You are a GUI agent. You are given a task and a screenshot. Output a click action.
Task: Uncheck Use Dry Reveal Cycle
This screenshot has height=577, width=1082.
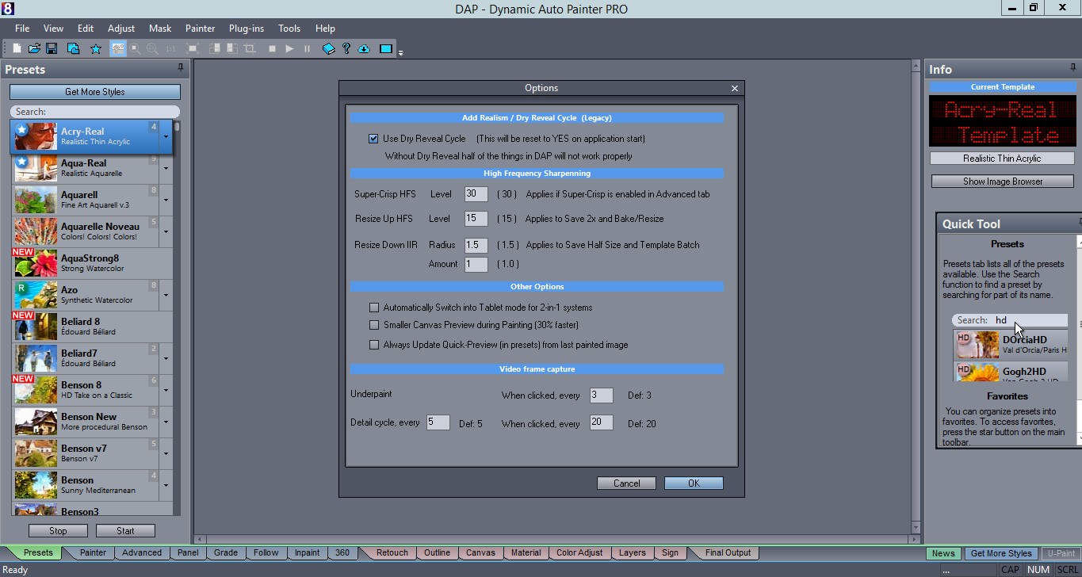[373, 139]
